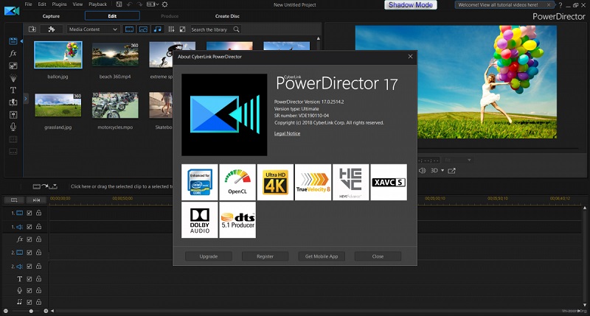Screen dimensions: 590x316
Task: Open the preview quality Fit dropdown
Action: click(457, 160)
